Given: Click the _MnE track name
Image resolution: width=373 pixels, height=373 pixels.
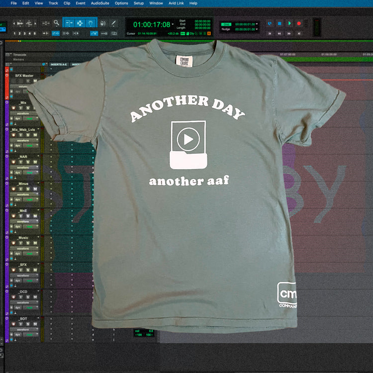Looking at the screenshot, I should [x=23, y=210].
